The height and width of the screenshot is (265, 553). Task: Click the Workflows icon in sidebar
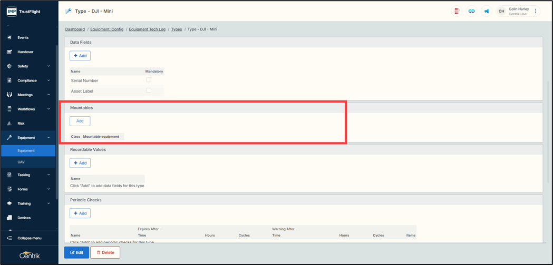[x=9, y=109]
